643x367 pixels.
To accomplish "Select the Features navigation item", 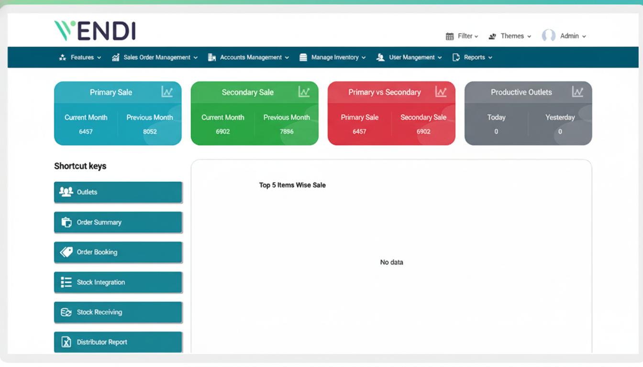I will click(x=80, y=57).
